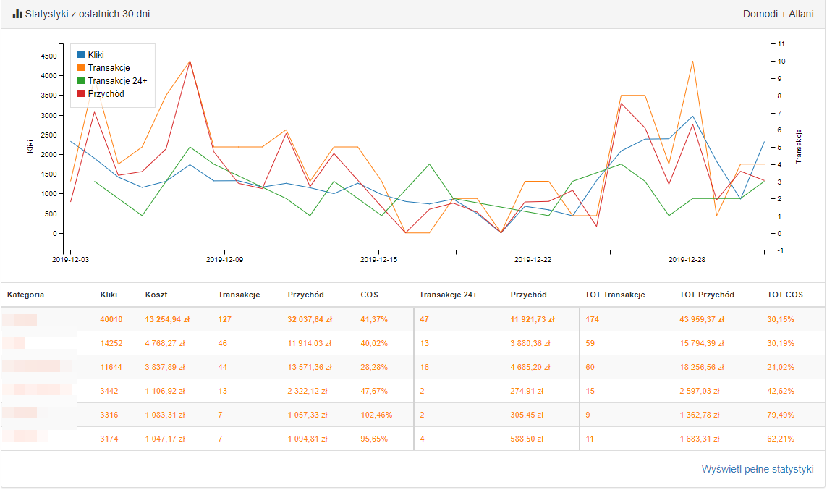827x490 pixels.
Task: Click the 2019-12-22 date on chart axis
Action: 533,259
